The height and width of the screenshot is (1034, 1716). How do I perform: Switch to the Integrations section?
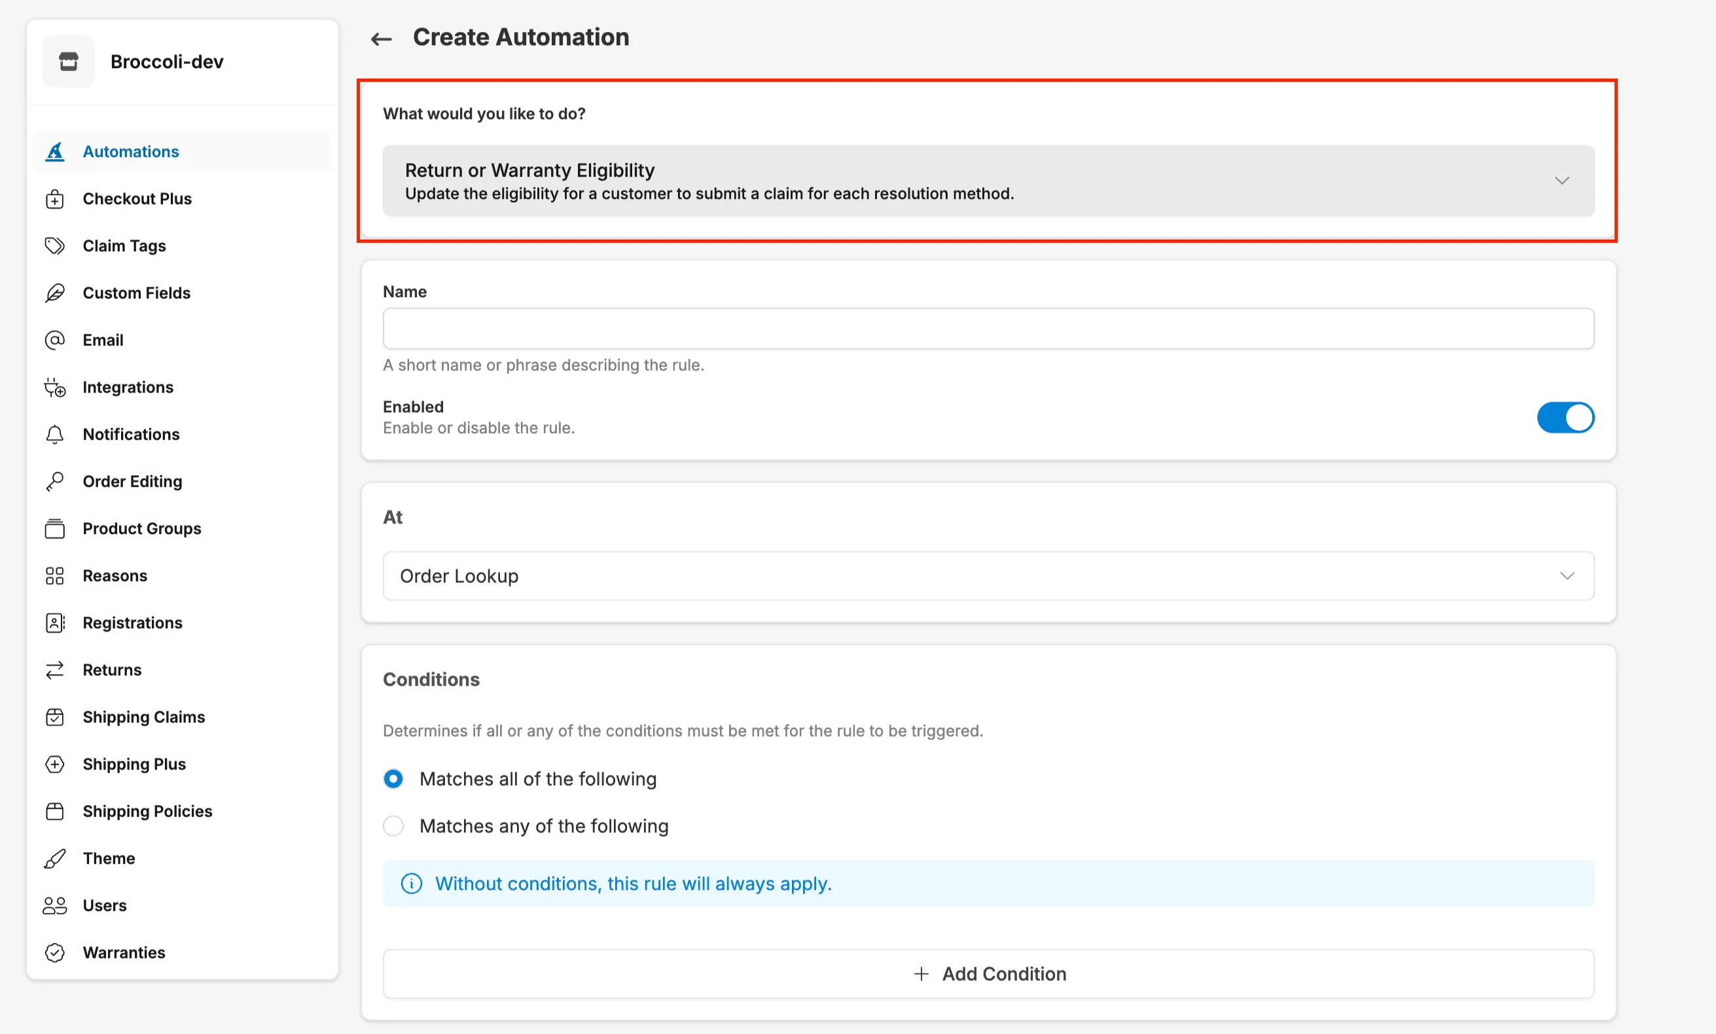128,387
